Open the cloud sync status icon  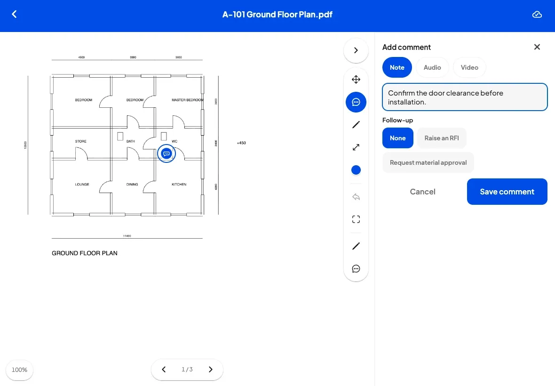tap(537, 15)
